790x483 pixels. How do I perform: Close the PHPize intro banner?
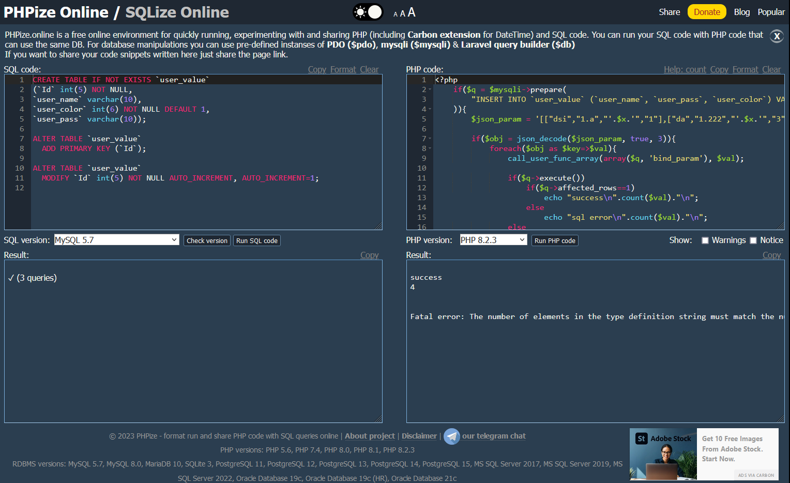click(777, 36)
